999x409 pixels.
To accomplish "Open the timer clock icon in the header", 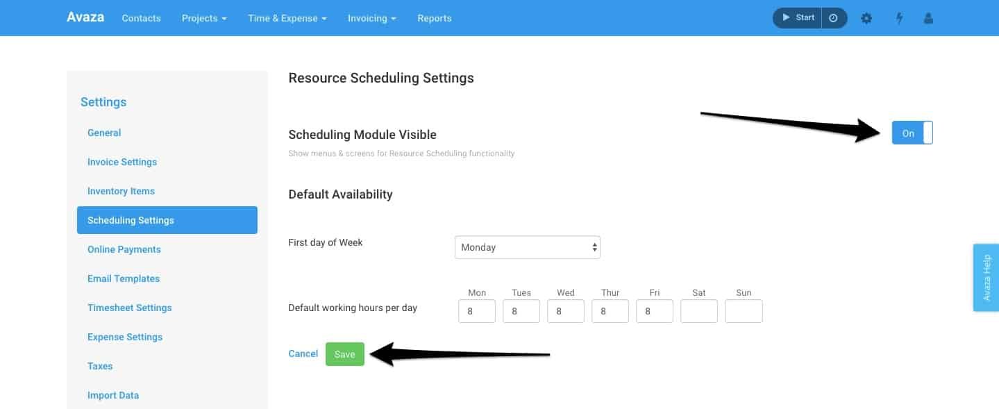I will (832, 17).
